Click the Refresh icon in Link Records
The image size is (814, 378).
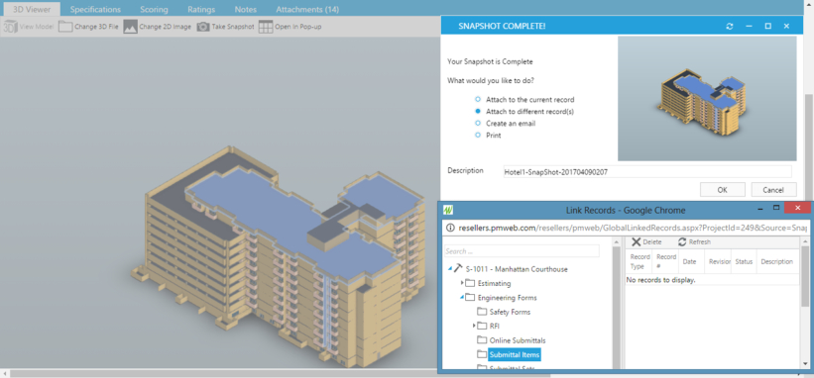click(x=682, y=241)
